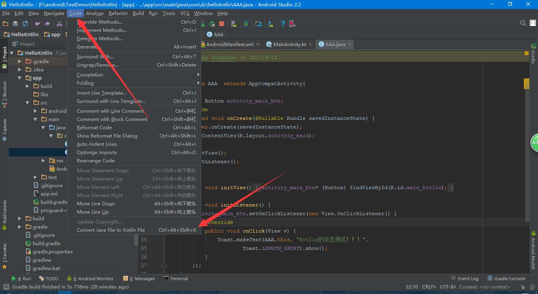Click the UTF-8 encoding selector
The width and height of the screenshot is (538, 294).
click(x=448, y=287)
